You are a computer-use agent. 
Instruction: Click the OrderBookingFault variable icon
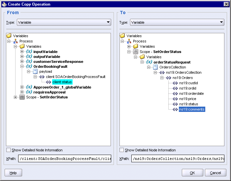(29, 66)
